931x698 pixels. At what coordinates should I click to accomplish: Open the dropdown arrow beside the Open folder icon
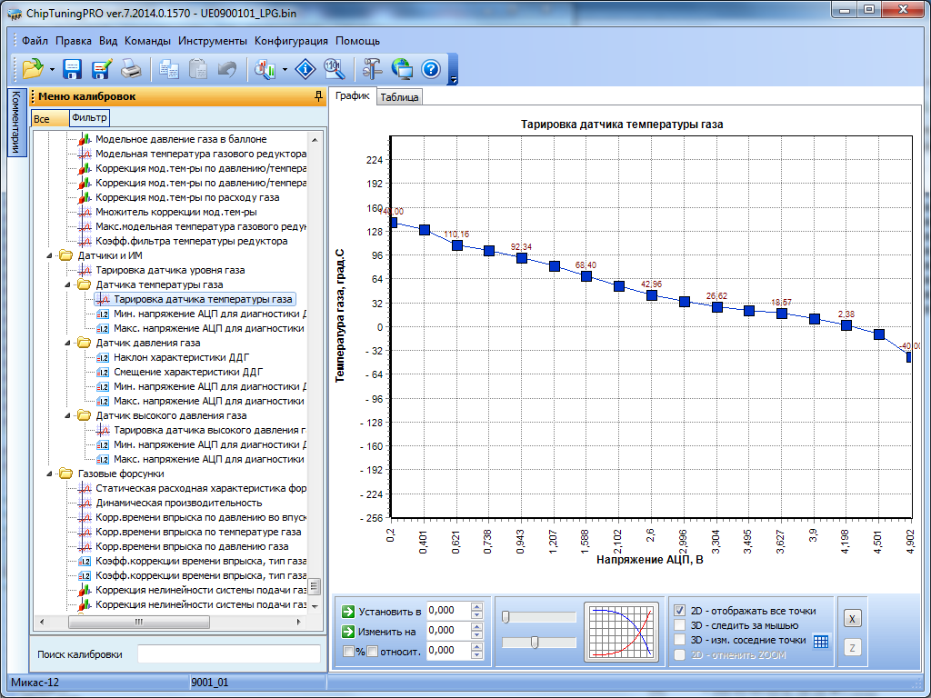52,69
